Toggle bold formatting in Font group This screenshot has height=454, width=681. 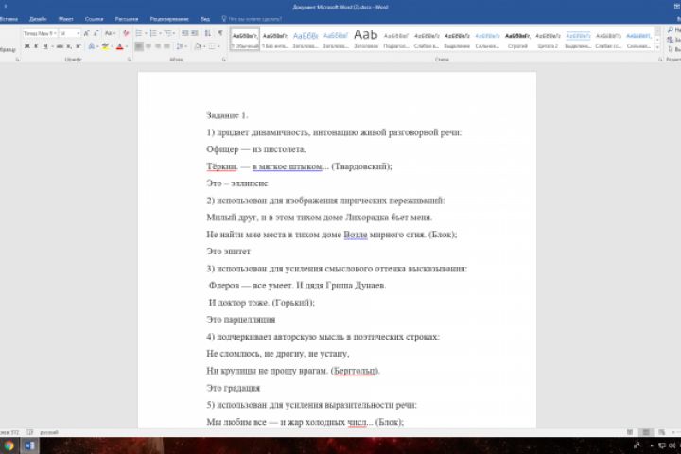(x=26, y=46)
